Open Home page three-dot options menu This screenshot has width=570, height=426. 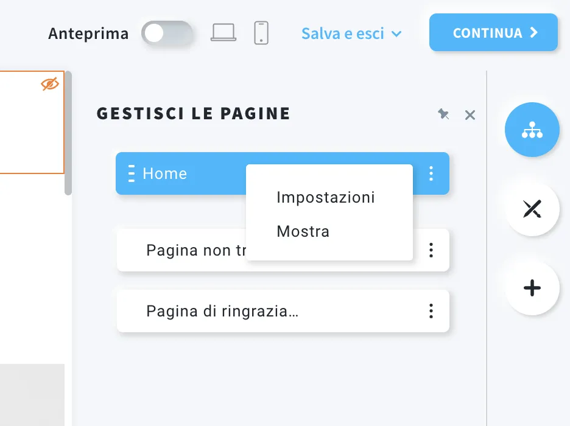431,173
